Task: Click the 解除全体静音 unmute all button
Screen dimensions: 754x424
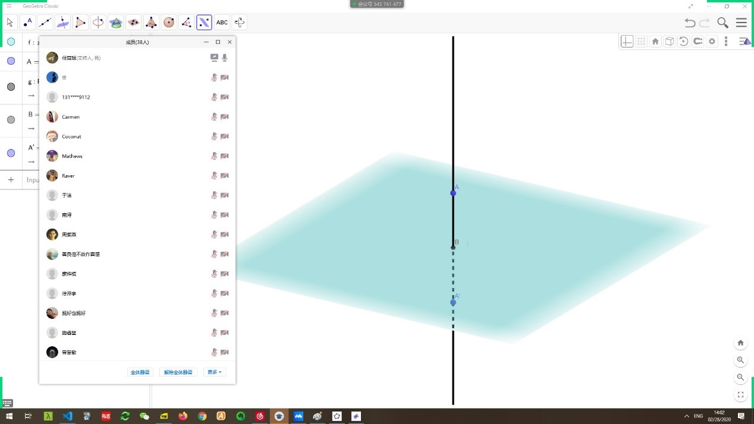Action: [x=178, y=372]
